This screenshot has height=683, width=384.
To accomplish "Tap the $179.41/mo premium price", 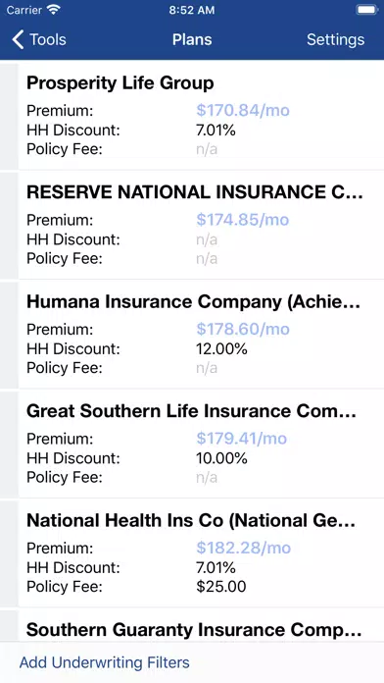I will (x=241, y=439).
